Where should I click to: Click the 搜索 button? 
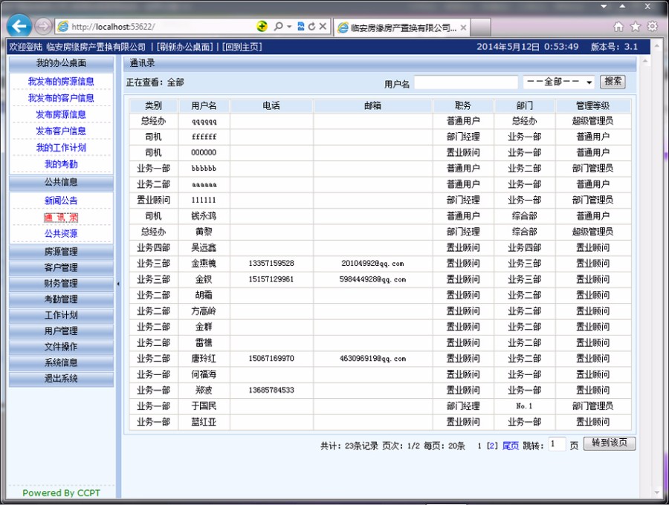click(613, 82)
